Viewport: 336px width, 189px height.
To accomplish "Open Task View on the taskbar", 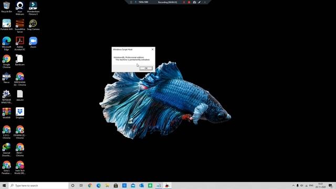I will coord(81,185).
